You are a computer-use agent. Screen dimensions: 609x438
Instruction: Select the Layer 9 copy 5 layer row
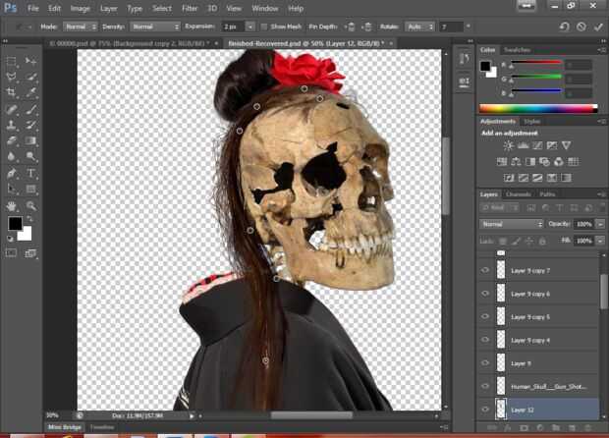(538, 316)
